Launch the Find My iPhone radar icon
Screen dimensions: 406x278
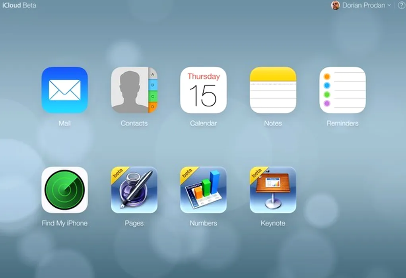64,190
